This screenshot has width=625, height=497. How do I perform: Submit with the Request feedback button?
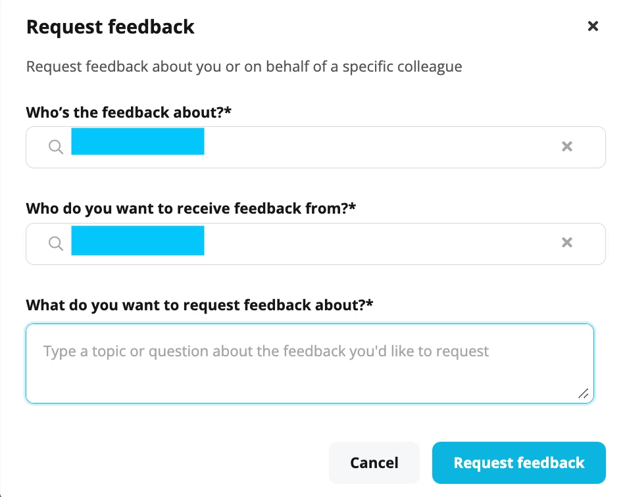(518, 463)
